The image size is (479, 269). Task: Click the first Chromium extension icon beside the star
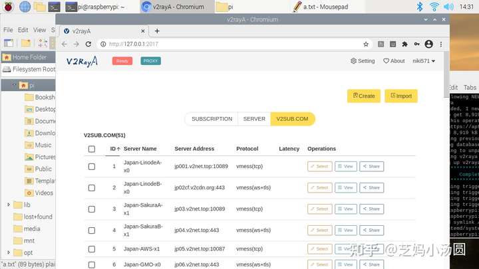click(381, 45)
